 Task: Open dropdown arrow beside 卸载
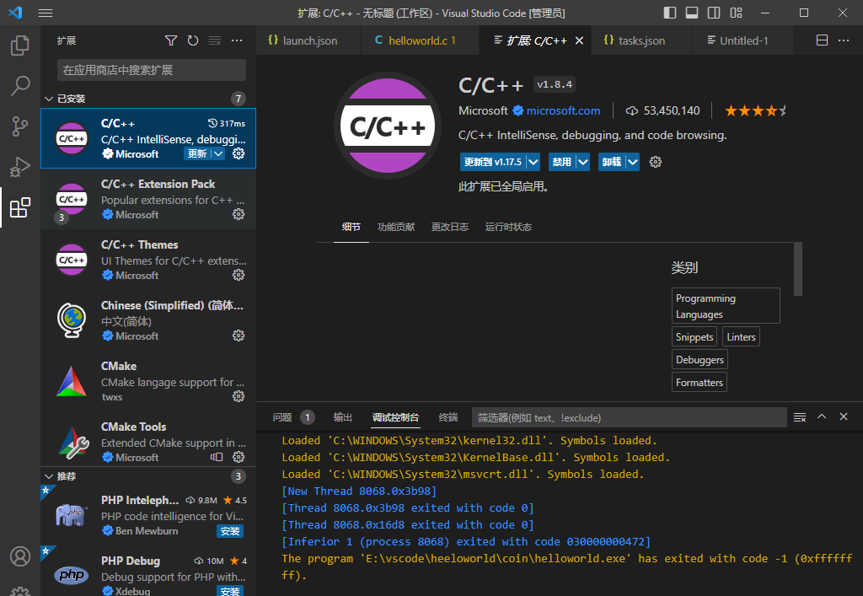click(632, 162)
